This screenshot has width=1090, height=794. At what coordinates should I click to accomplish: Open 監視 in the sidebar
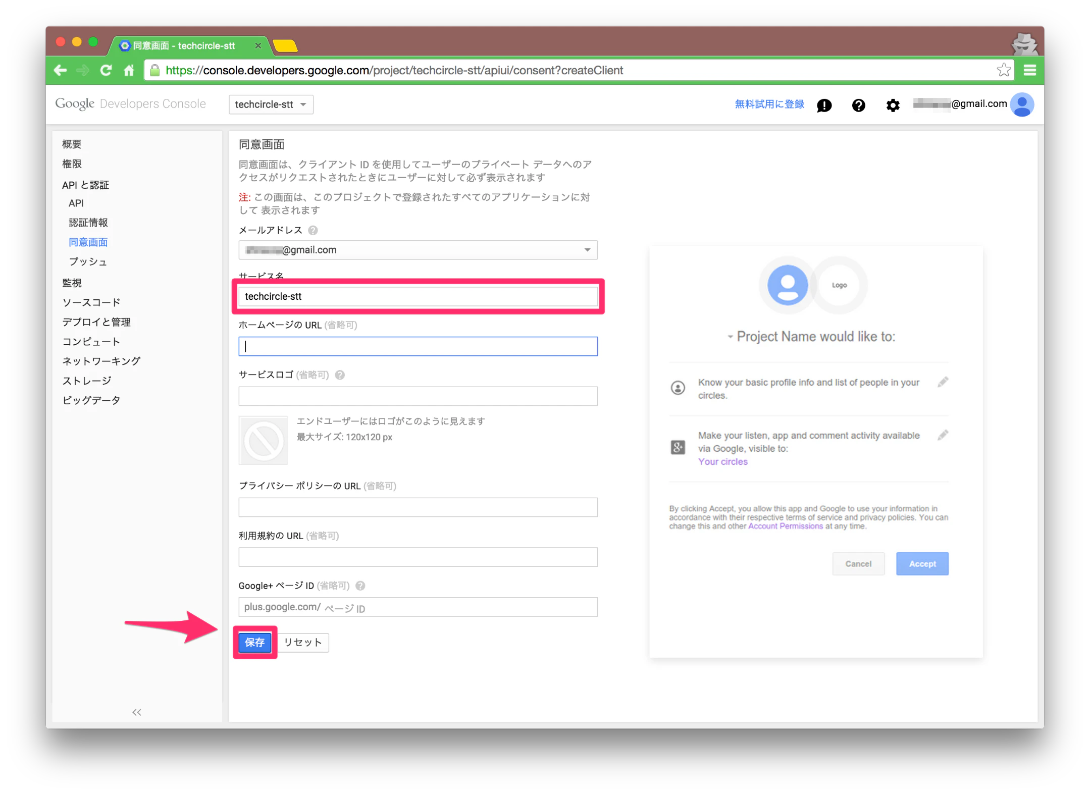click(72, 283)
